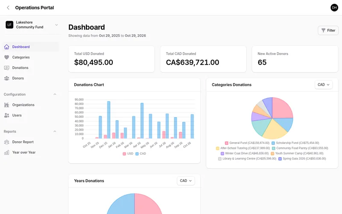Open the Categories page
Viewport: 342px width, 214px height.
point(31,57)
